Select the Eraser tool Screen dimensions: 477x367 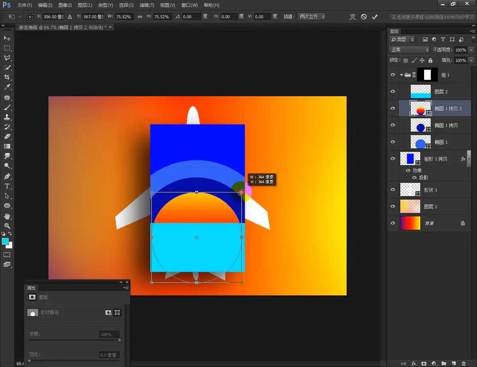7,137
